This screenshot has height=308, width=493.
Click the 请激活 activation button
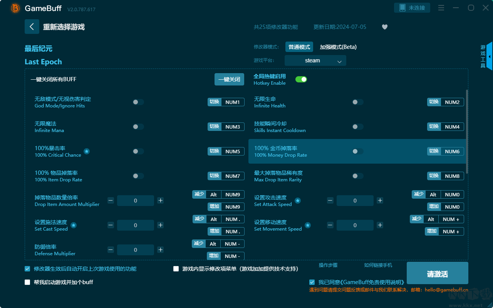click(438, 273)
